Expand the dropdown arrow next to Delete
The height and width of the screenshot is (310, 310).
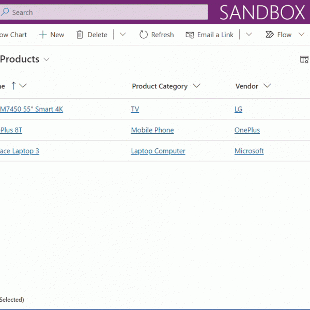(x=123, y=35)
